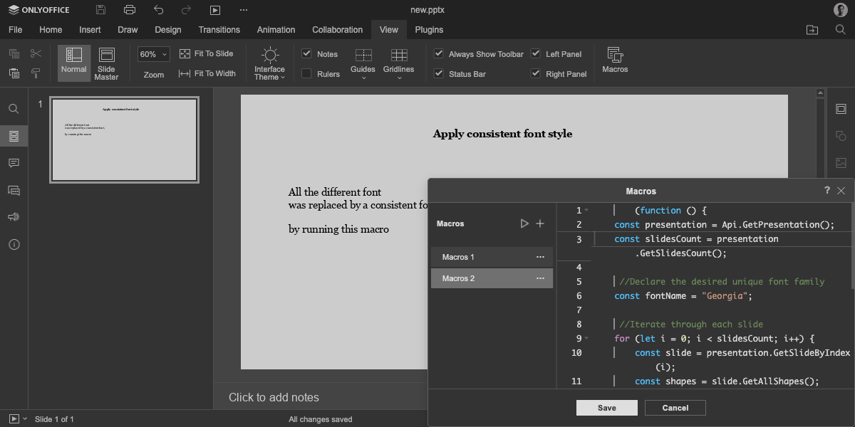Open Macros 1 options ellipsis
Image resolution: width=855 pixels, height=427 pixels.
pyautogui.click(x=540, y=257)
